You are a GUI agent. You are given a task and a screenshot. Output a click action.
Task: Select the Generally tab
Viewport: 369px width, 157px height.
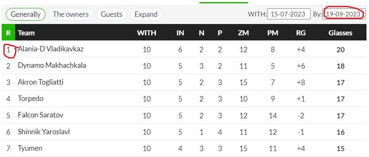click(x=25, y=14)
